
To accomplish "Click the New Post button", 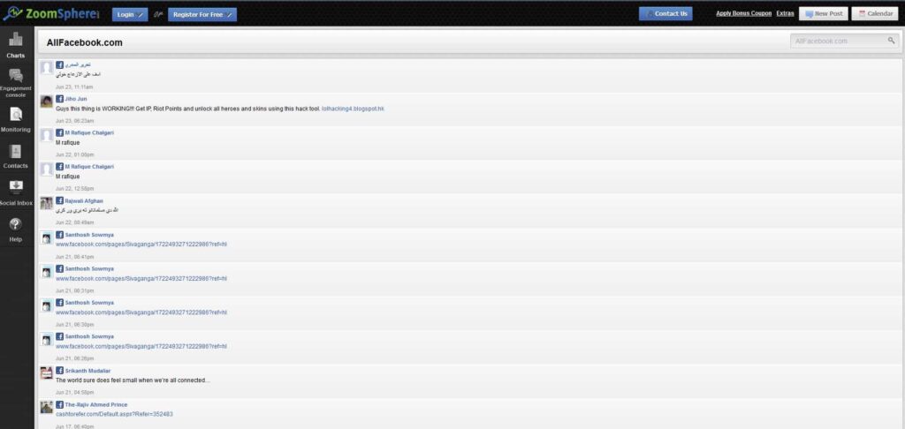I will coord(823,14).
